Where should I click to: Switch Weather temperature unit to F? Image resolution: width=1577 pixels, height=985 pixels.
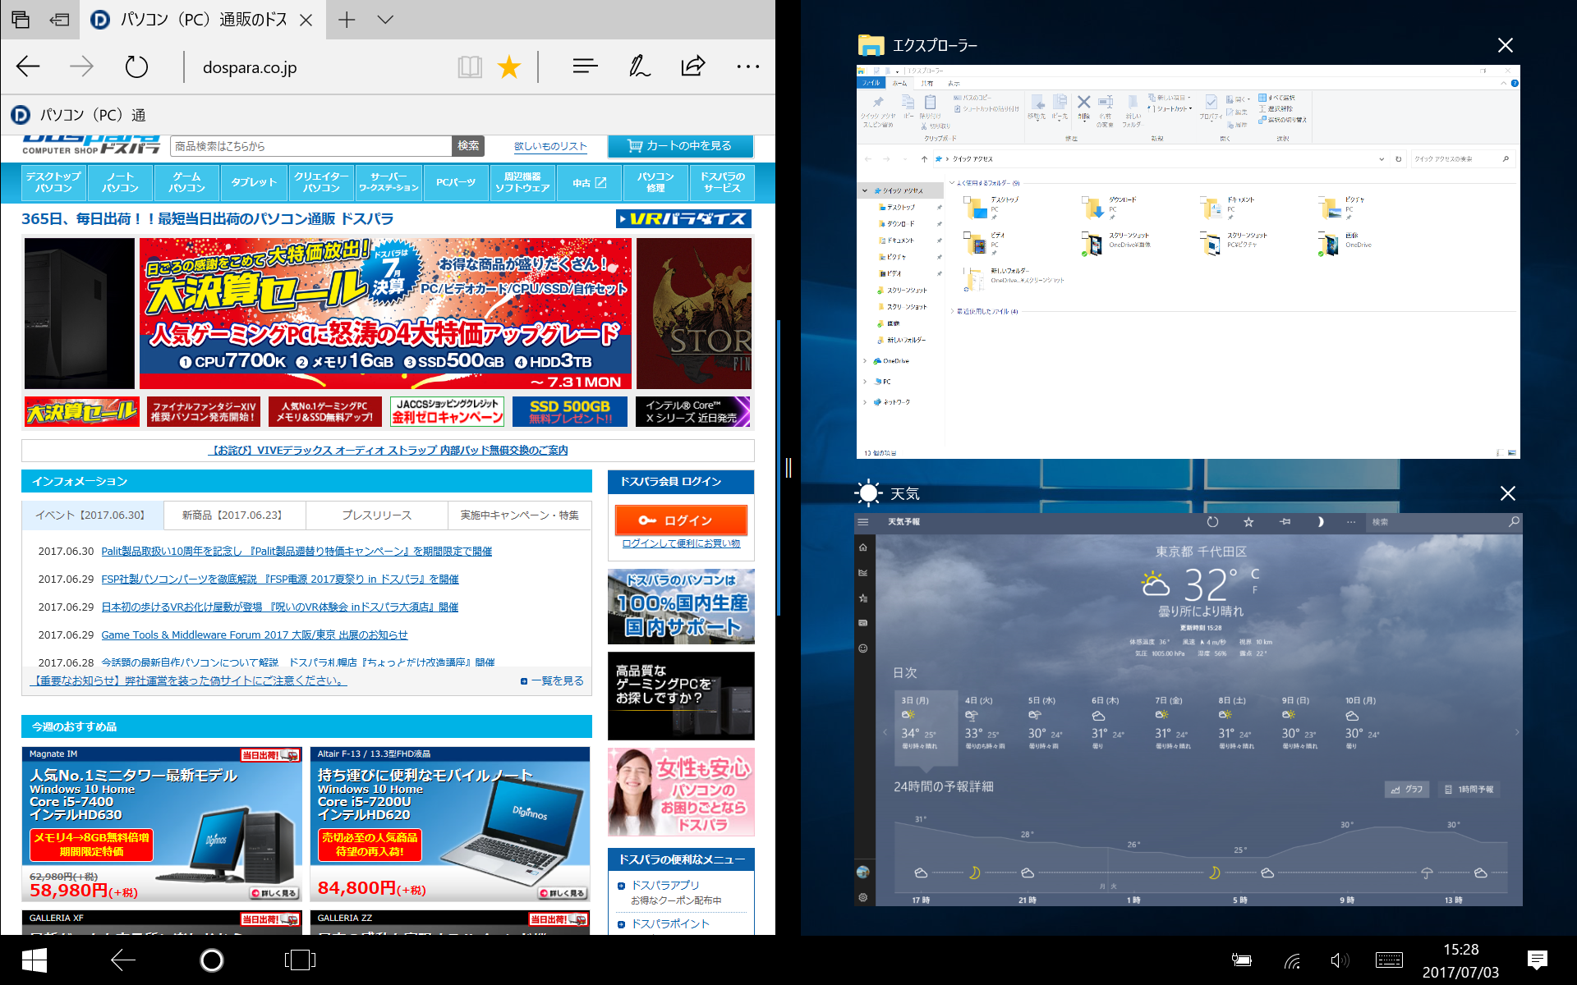click(1254, 589)
